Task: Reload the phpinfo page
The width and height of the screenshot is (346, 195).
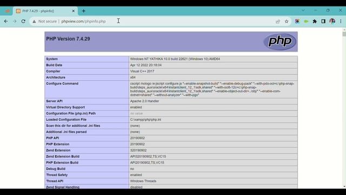Action: 23,22
